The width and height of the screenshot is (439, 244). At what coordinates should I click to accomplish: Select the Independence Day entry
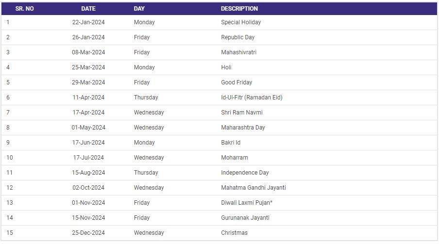(x=245, y=173)
